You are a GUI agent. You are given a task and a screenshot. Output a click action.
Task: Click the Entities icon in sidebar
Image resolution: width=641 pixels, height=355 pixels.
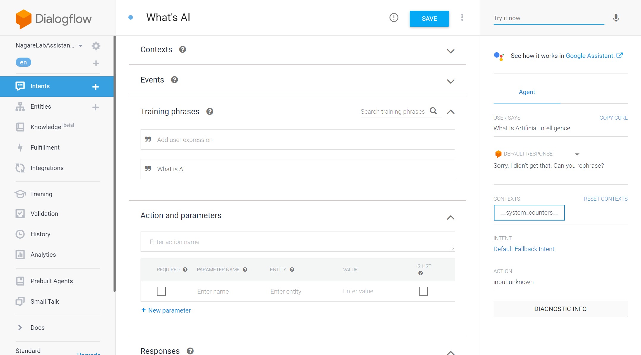click(21, 106)
